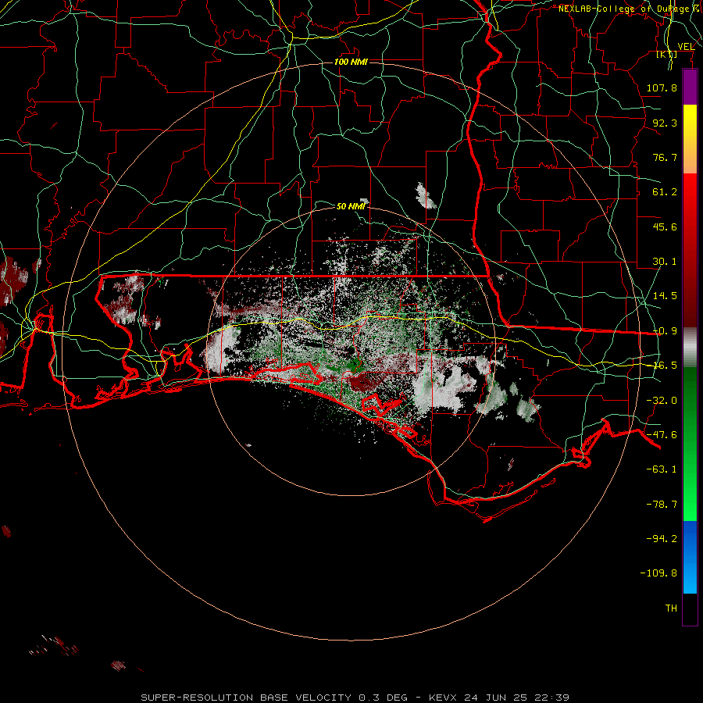Image resolution: width=703 pixels, height=703 pixels.
Task: Click the -63.1 legend value
Action: (x=662, y=469)
